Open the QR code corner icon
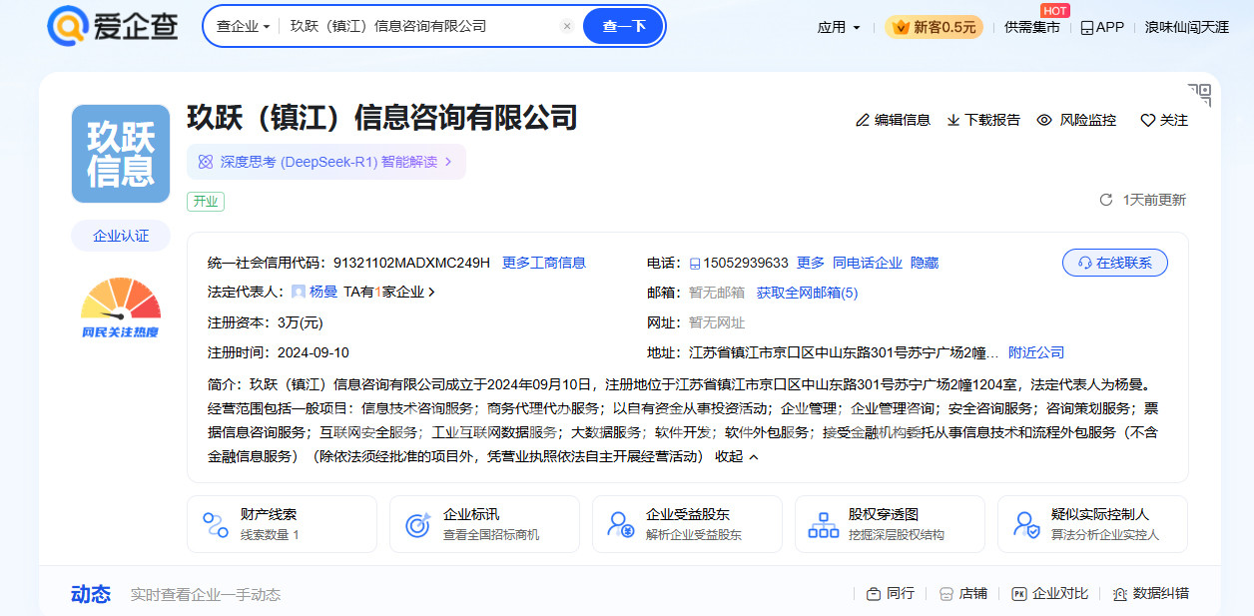The width and height of the screenshot is (1254, 616). pos(1200,95)
